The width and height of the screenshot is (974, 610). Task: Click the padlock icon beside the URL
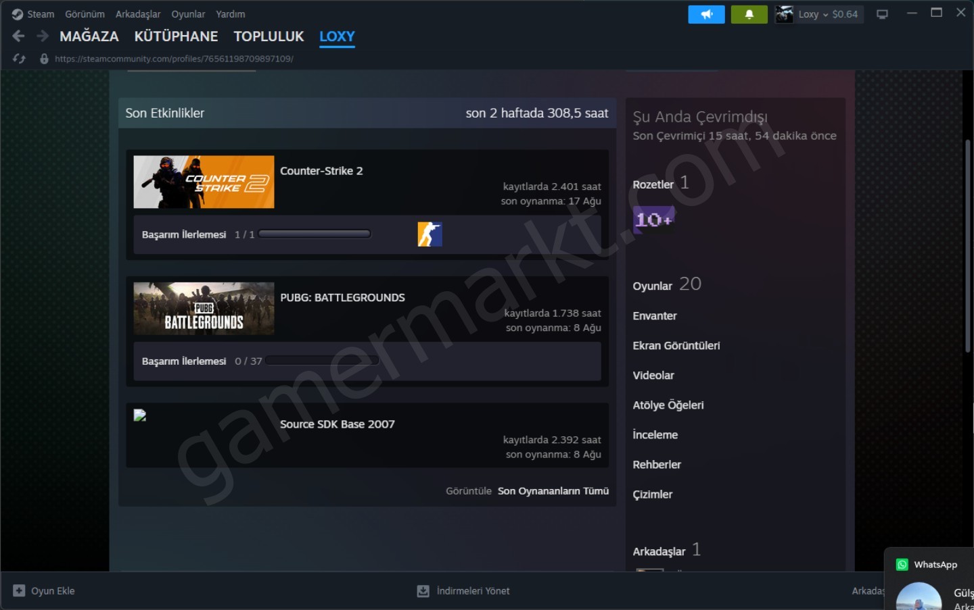click(x=44, y=59)
